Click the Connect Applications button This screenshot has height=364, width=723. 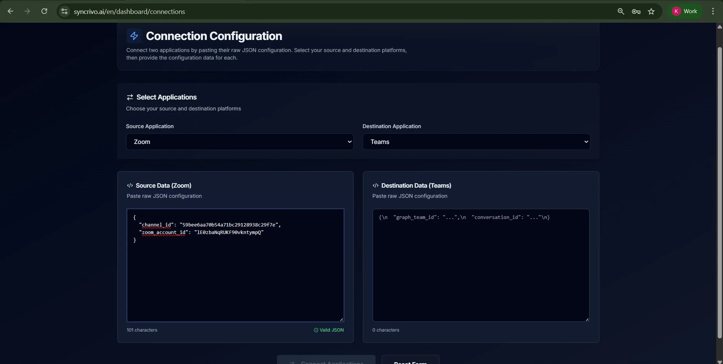point(326,360)
